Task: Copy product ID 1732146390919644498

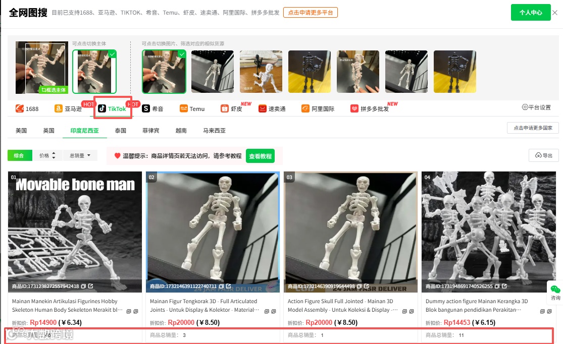Action: 359,286
